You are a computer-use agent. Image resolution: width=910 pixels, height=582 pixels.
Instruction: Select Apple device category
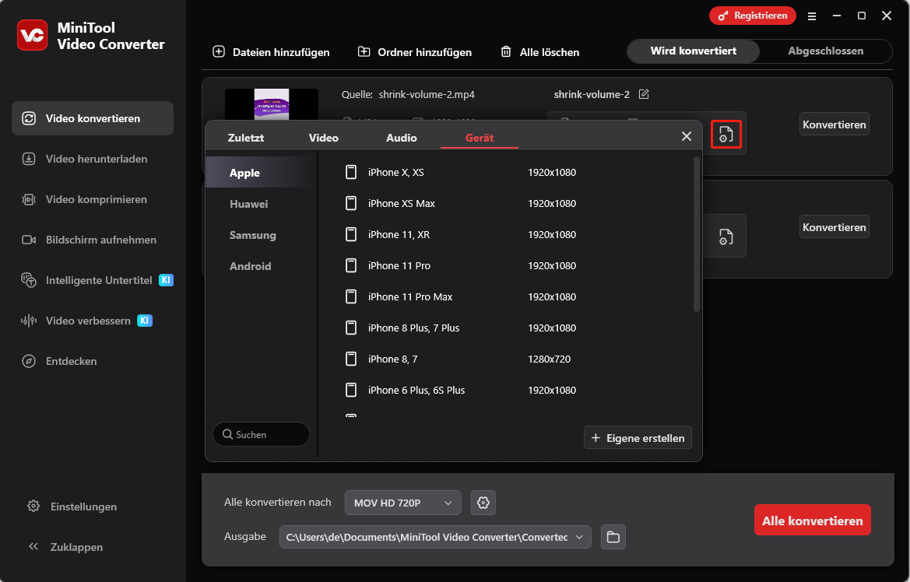pyautogui.click(x=261, y=173)
